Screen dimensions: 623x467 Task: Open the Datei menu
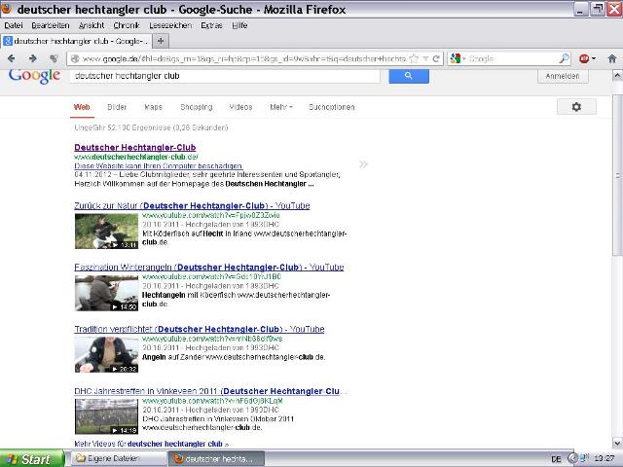coord(13,25)
